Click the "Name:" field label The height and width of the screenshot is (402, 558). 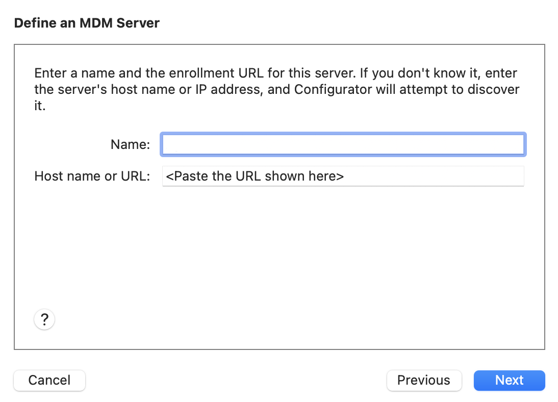pyautogui.click(x=130, y=145)
